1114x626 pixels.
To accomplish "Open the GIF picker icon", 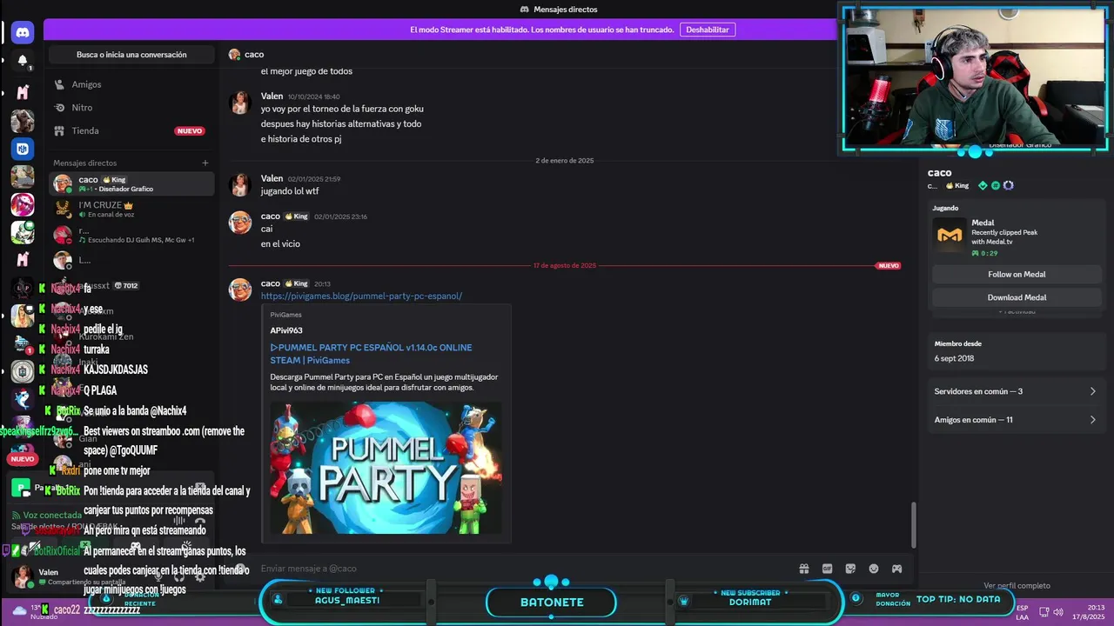I will point(828,569).
